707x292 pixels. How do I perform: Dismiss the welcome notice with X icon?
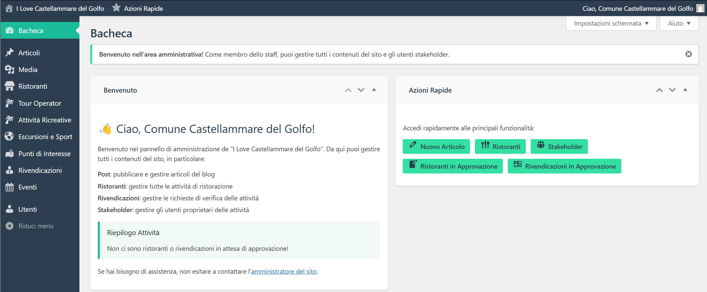(689, 54)
